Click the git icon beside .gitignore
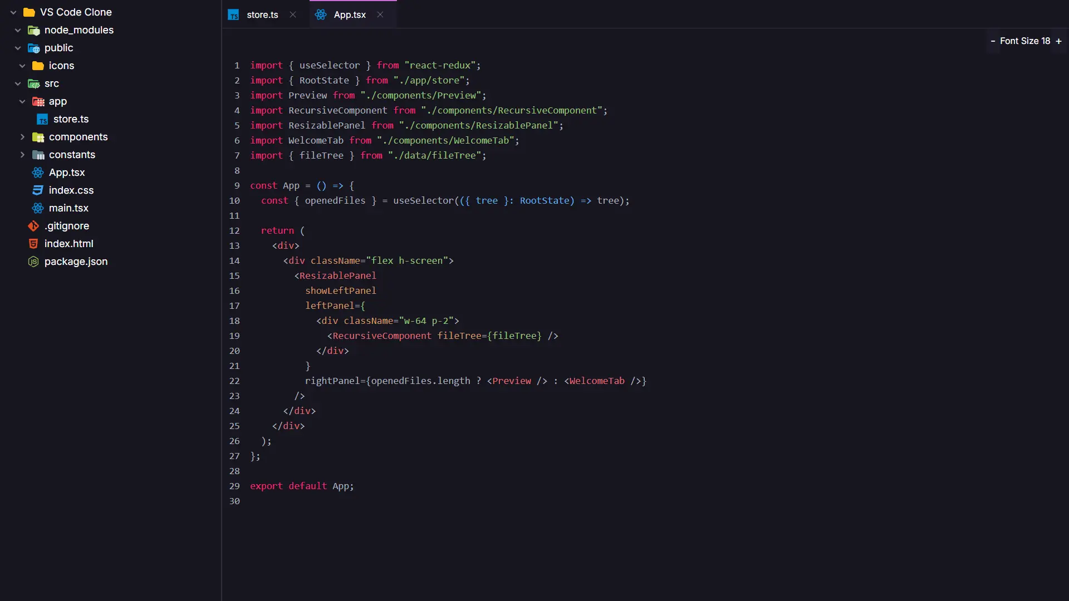 coord(33,226)
